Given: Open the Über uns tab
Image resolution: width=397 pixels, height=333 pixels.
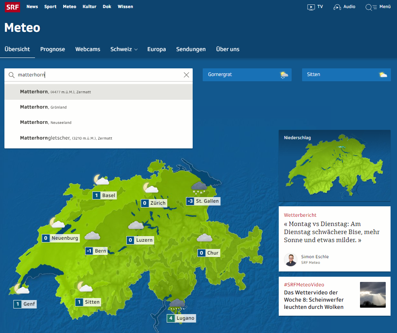Looking at the screenshot, I should [228, 49].
